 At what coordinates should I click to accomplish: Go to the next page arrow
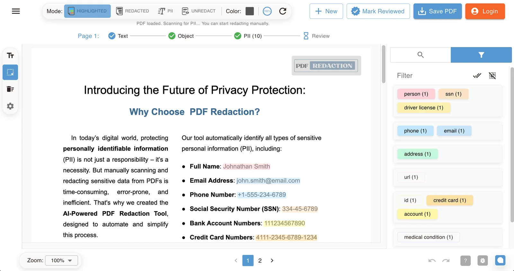point(272,260)
